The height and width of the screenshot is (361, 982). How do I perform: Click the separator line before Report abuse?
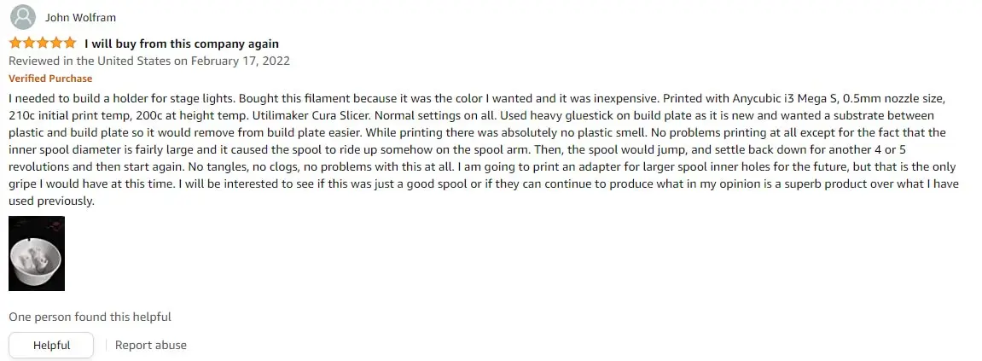(x=106, y=346)
